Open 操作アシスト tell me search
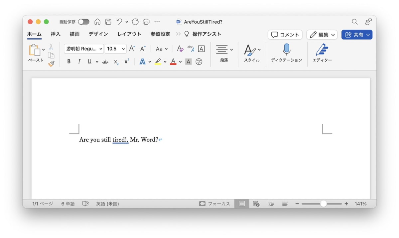This screenshot has height=238, width=399. click(x=202, y=34)
